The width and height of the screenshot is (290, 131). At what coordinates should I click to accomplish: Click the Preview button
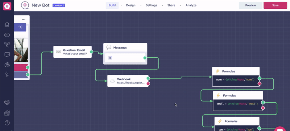pos(250,5)
